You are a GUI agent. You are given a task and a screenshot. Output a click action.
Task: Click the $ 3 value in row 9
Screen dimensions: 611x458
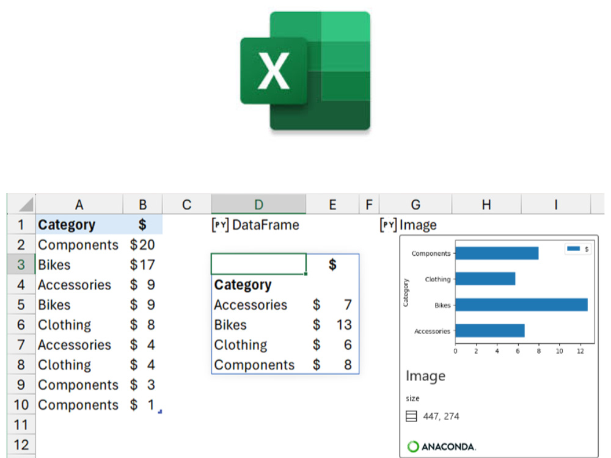pos(142,385)
